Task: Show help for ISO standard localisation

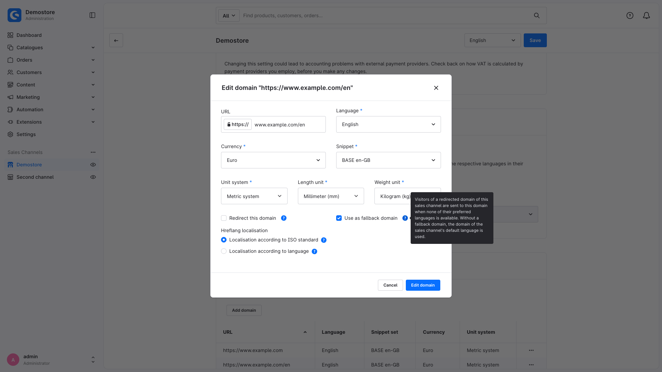Action: pyautogui.click(x=324, y=240)
